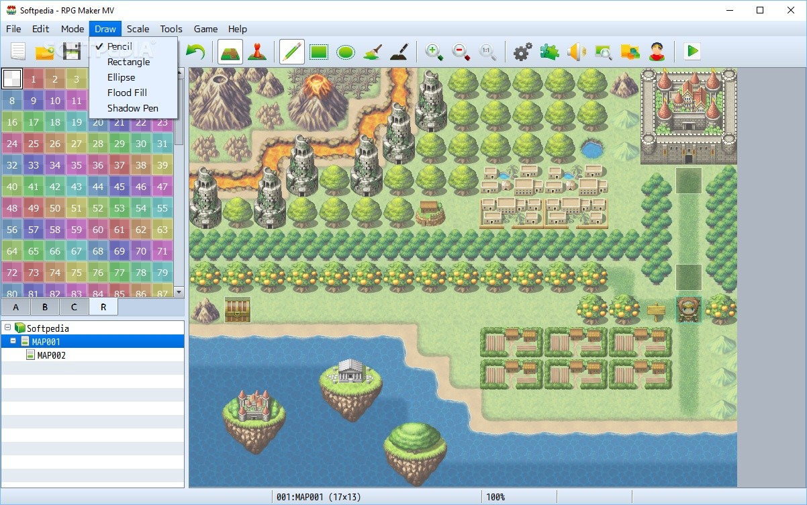807x505 pixels.
Task: Open the Tools menu
Action: tap(171, 29)
